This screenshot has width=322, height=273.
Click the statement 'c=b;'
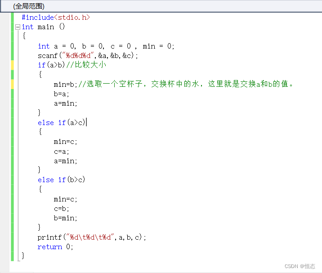pos(62,209)
